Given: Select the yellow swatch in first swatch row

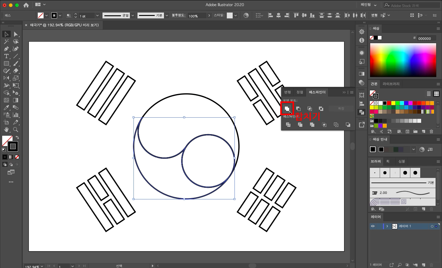Looking at the screenshot, I should (x=393, y=103).
